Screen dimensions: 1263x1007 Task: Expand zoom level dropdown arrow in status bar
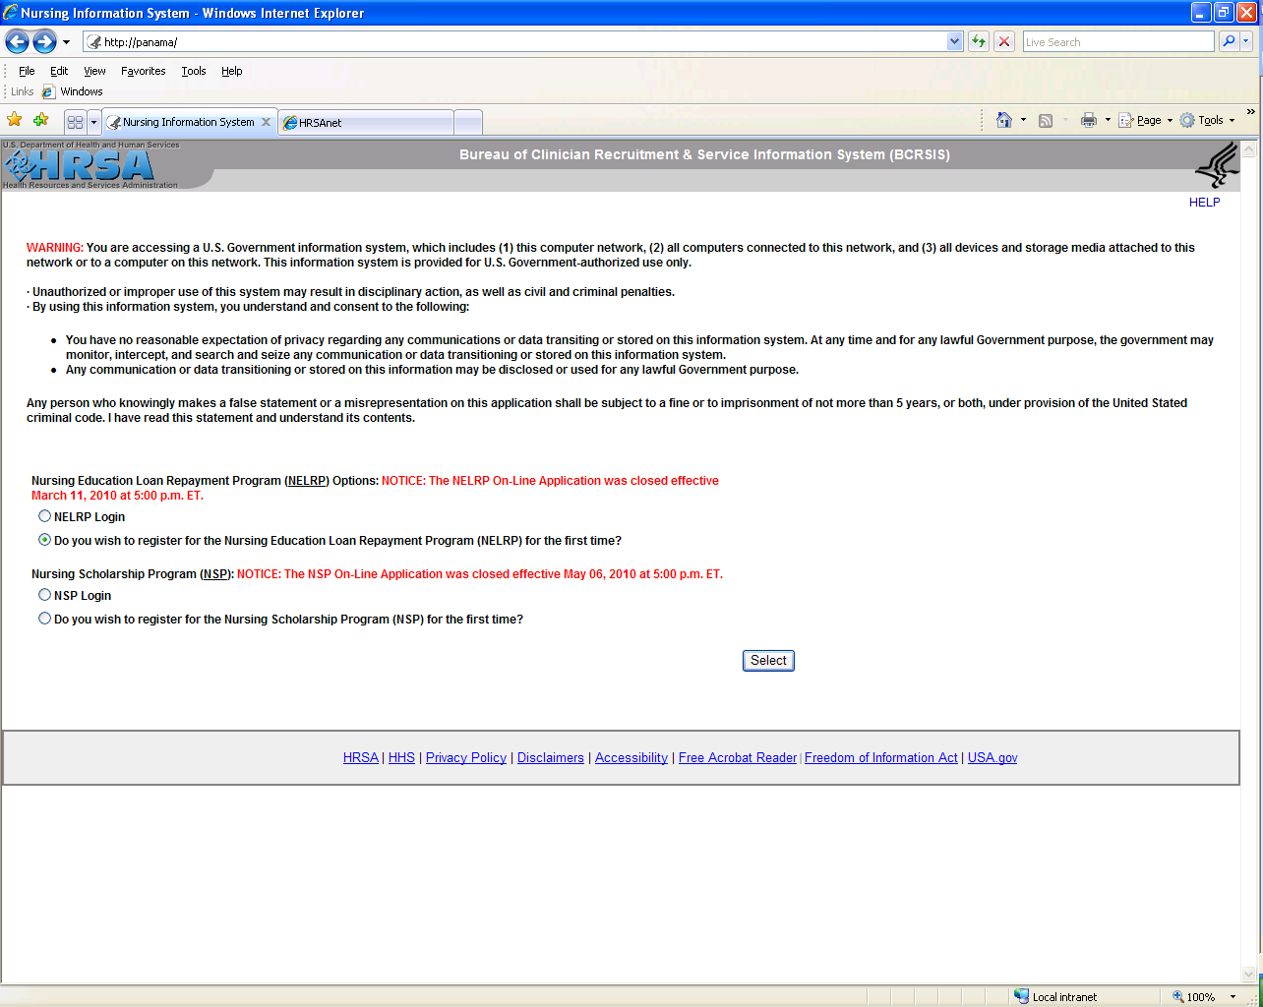click(x=1233, y=997)
